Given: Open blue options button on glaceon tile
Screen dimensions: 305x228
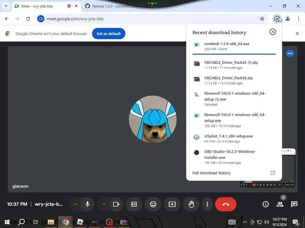Looking at the screenshot, I should [x=290, y=53].
